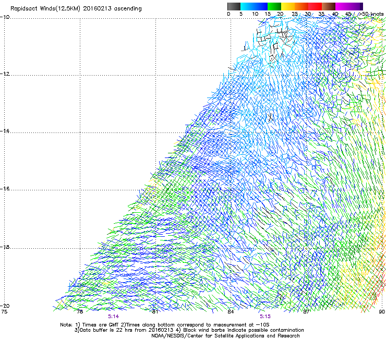The height and width of the screenshot is (339, 386).
Task: Click the '-12' latitude axis label
Action: point(5,74)
